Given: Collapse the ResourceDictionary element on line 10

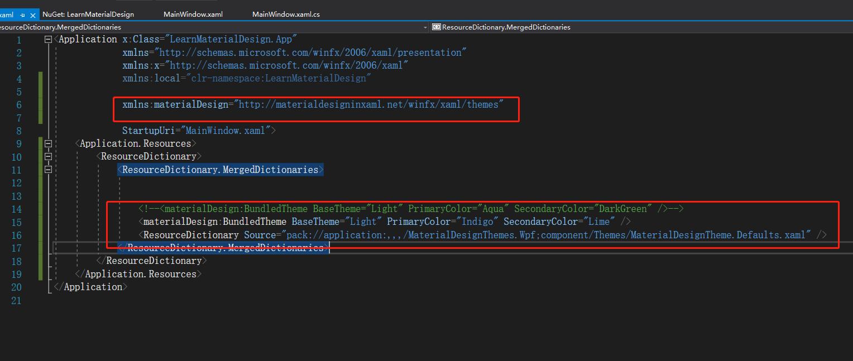Looking at the screenshot, I should click(48, 156).
